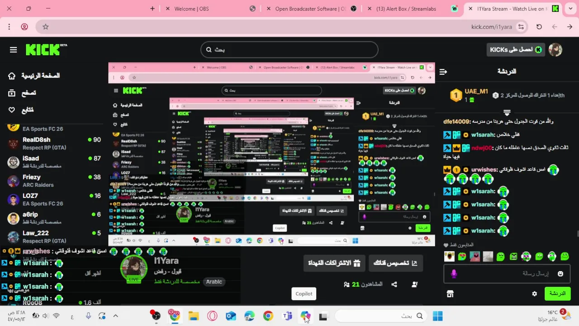Click the send message input field
This screenshot has width=579, height=326.
click(507, 273)
